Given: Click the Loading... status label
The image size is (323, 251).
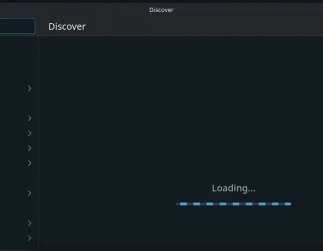Looking at the screenshot, I should [x=234, y=188].
